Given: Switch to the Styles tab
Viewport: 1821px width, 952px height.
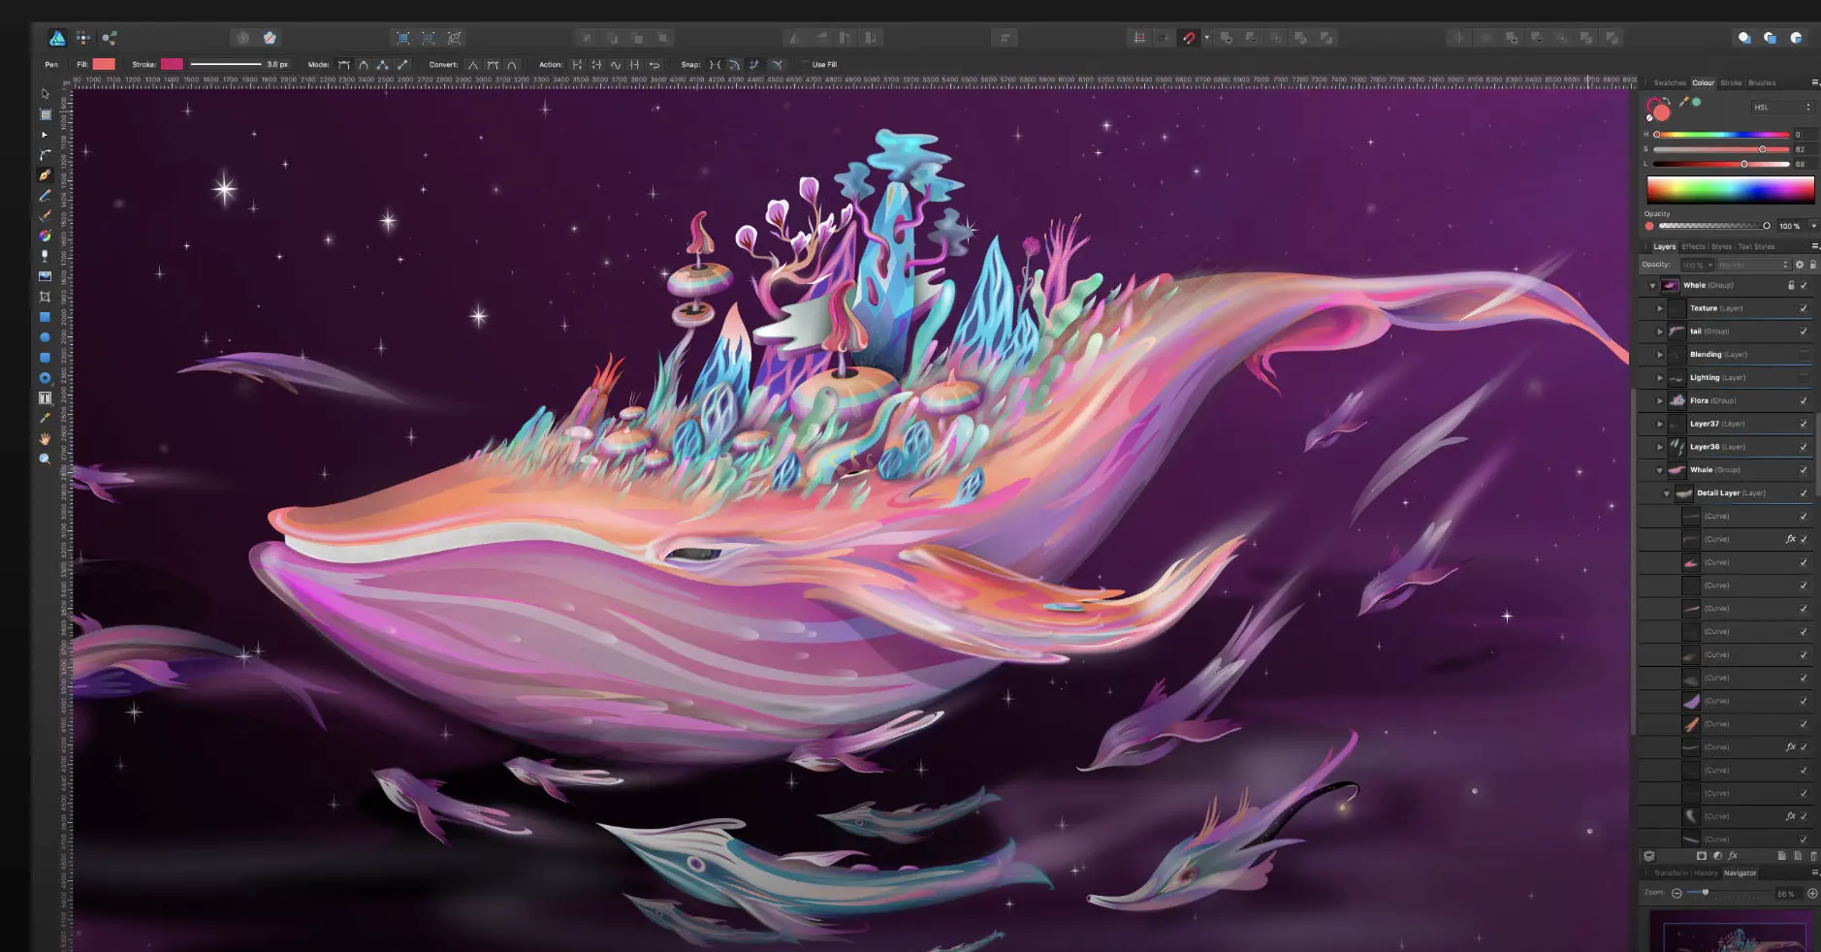Looking at the screenshot, I should (x=1721, y=246).
